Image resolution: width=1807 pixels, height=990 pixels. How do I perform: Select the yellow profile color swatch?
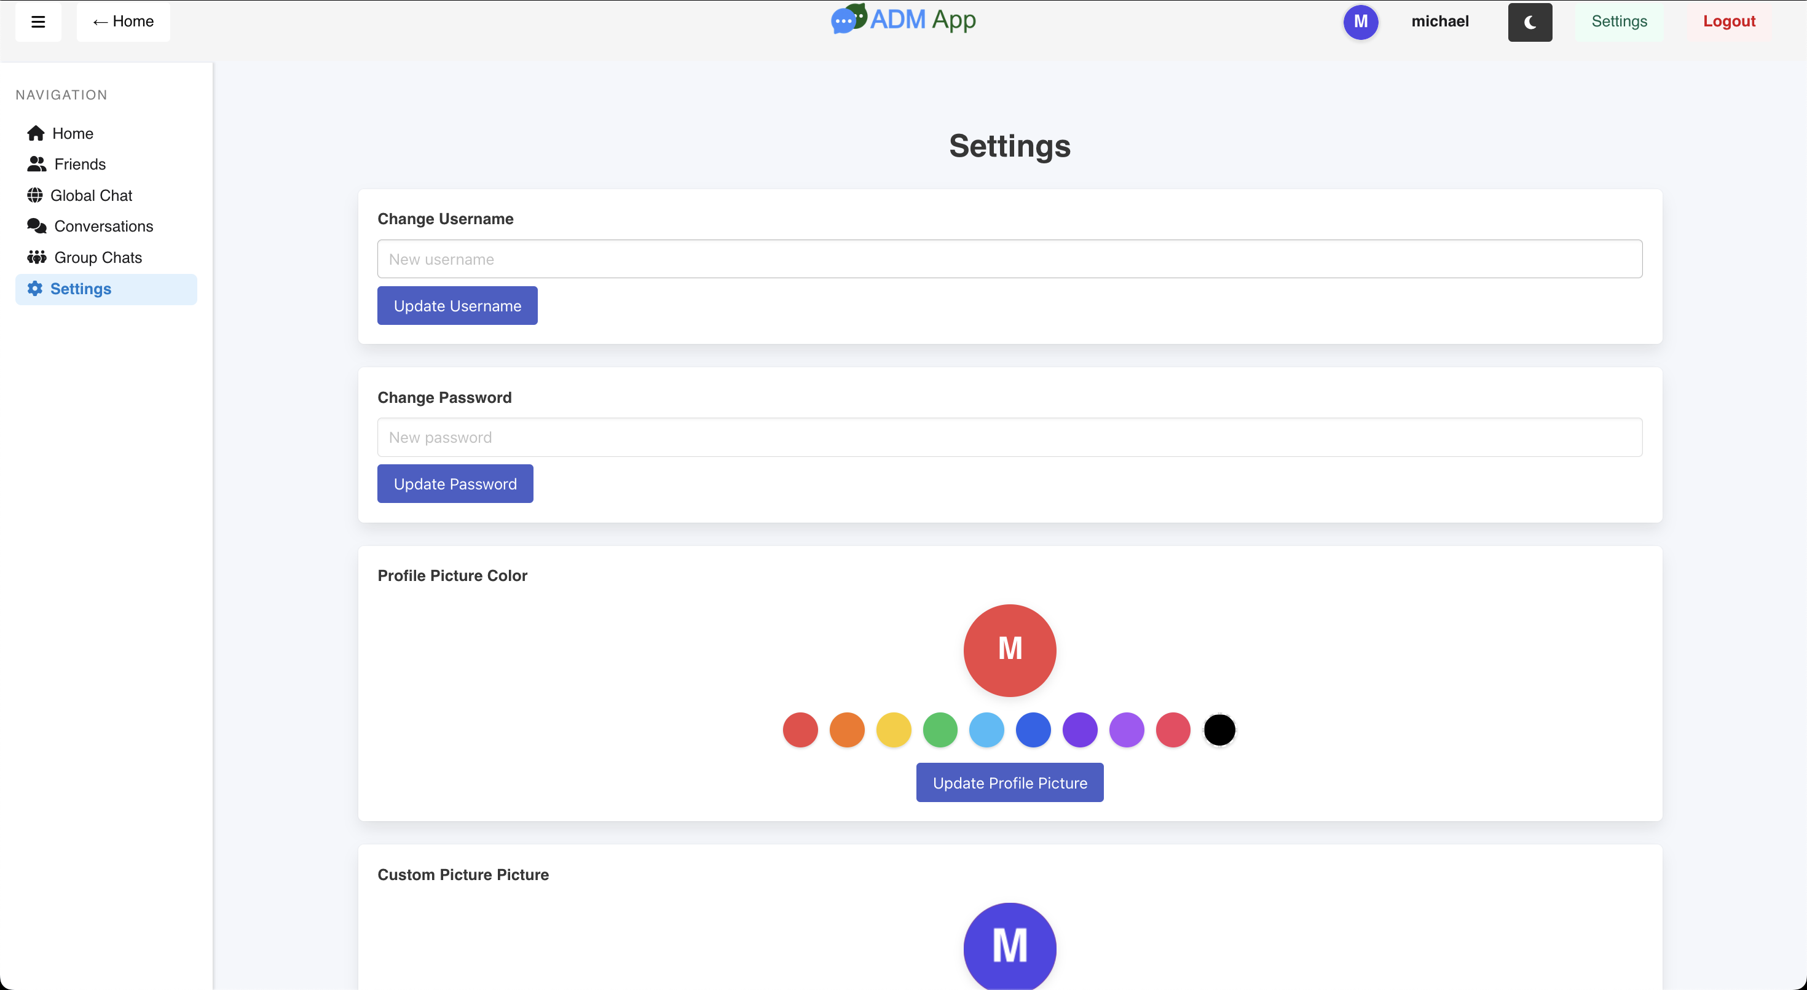[x=893, y=730]
